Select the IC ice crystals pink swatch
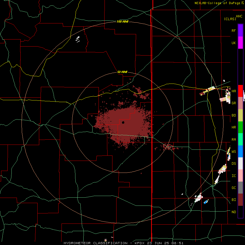The height and width of the screenshot is (245, 245). 240,176
